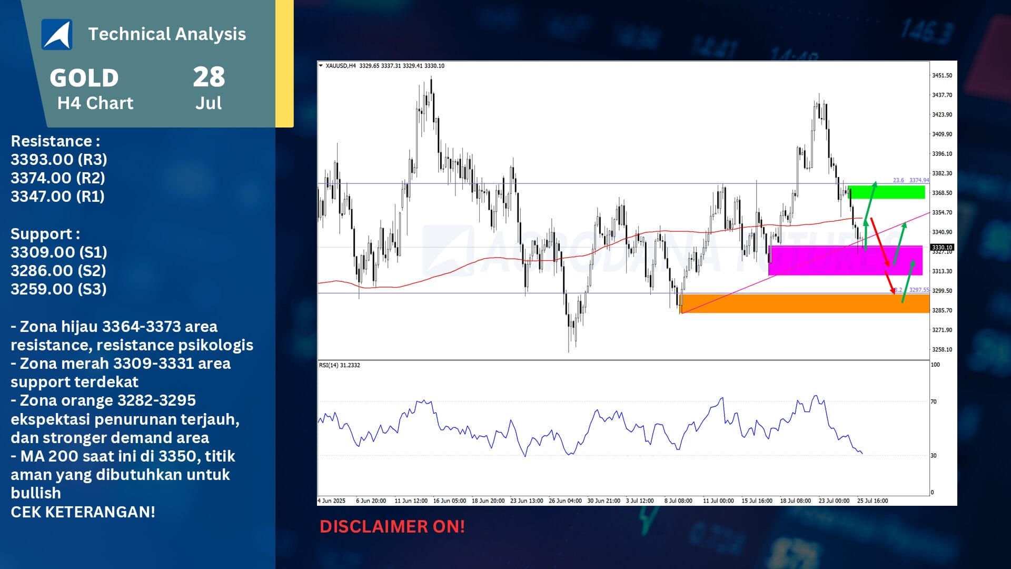Click the Technical Analysis header title
This screenshot has height=569, width=1011.
[167, 34]
